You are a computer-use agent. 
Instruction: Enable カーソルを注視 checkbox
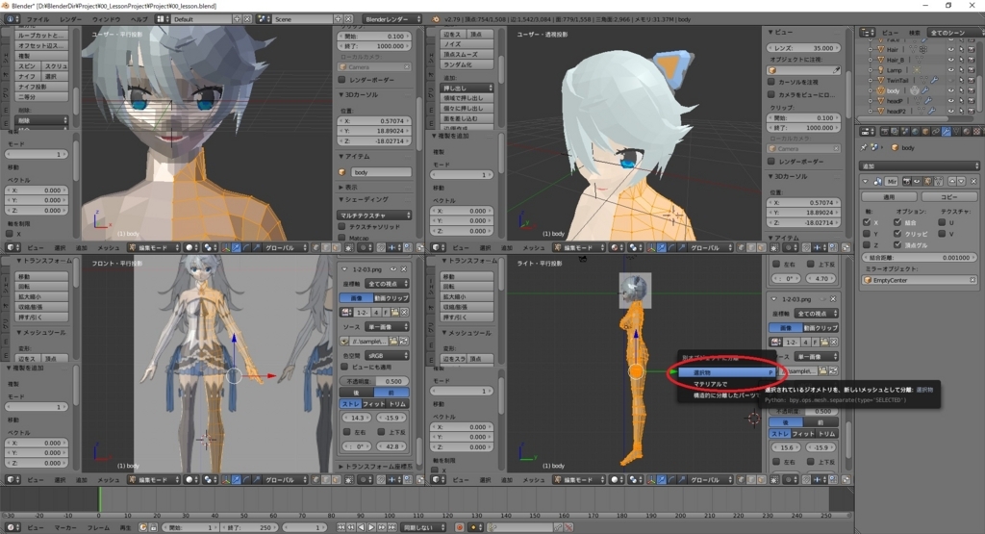point(771,82)
